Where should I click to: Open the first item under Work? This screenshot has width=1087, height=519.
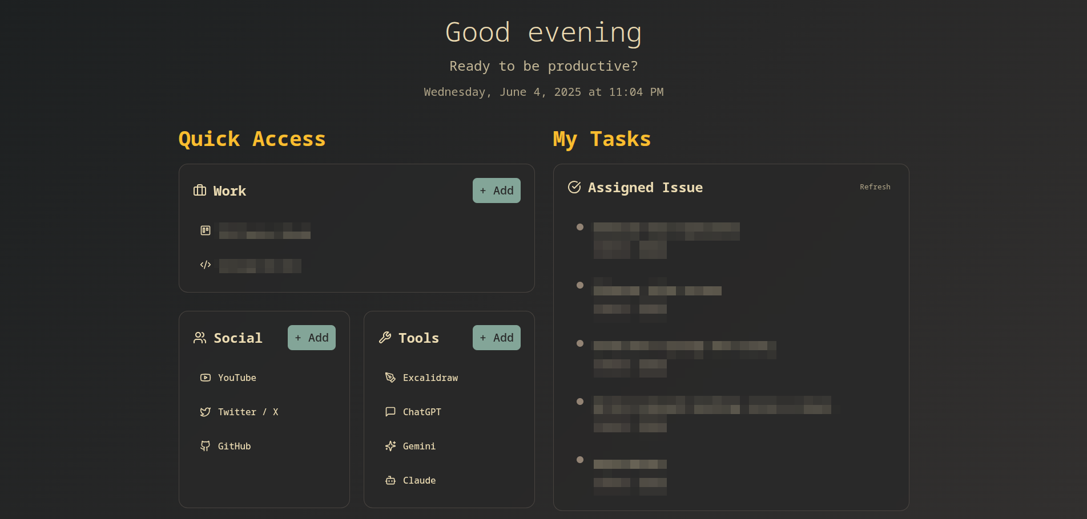click(264, 231)
